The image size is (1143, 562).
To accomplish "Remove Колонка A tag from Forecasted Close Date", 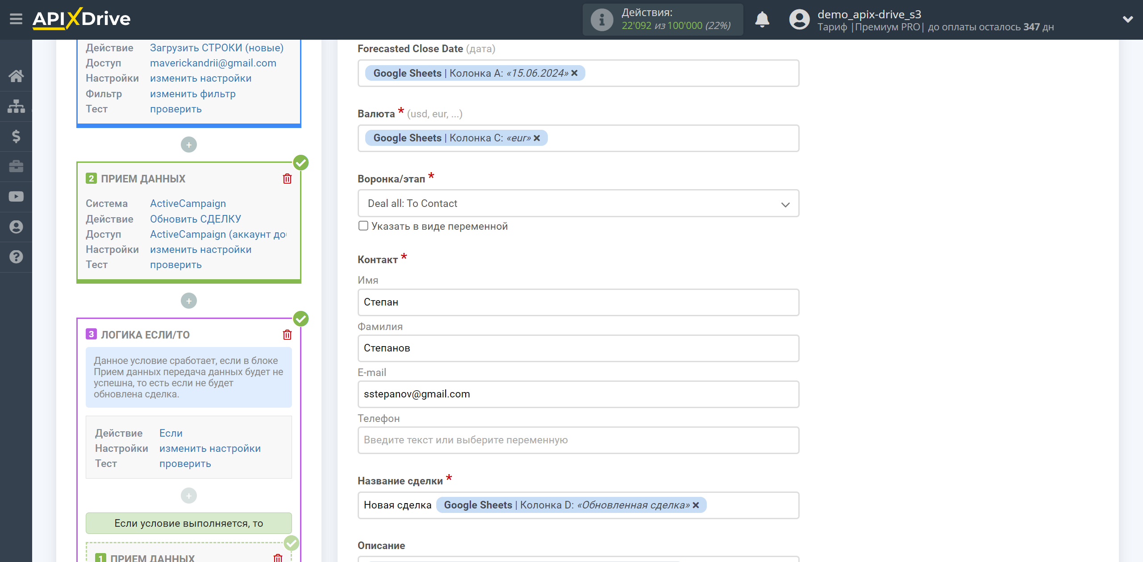I will click(575, 73).
